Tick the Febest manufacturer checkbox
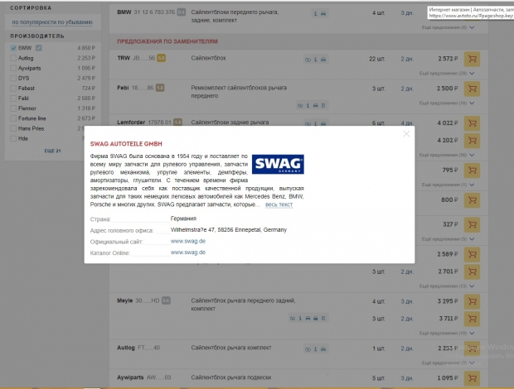The height and width of the screenshot is (389, 514). [13, 88]
